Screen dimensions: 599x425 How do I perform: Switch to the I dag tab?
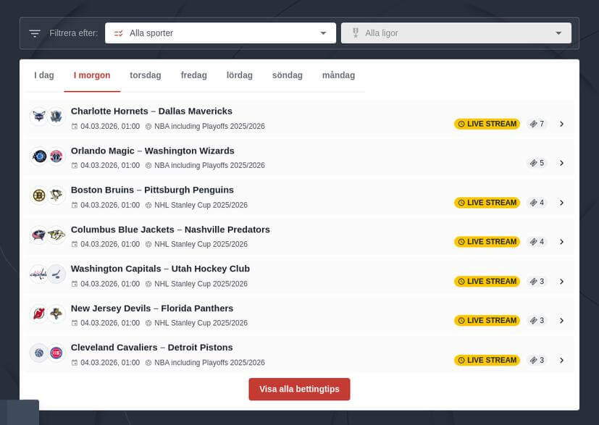click(x=44, y=75)
